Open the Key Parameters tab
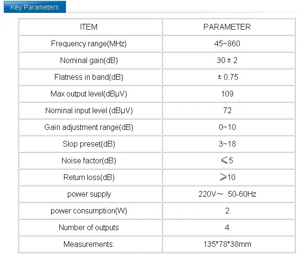300x255 pixels. tap(35, 7)
